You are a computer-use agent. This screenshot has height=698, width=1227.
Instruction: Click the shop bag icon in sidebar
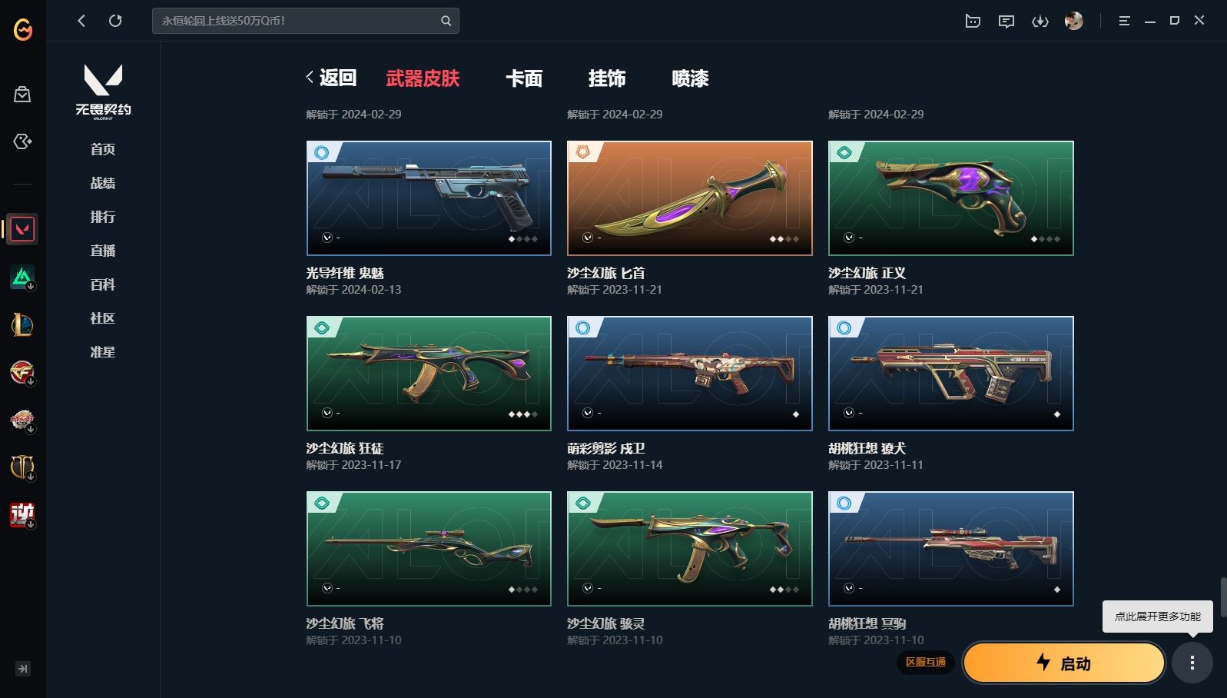pyautogui.click(x=22, y=94)
